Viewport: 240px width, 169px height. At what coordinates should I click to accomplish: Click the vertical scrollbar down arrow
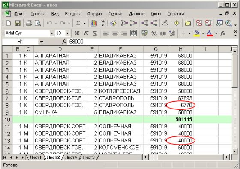[235, 151]
